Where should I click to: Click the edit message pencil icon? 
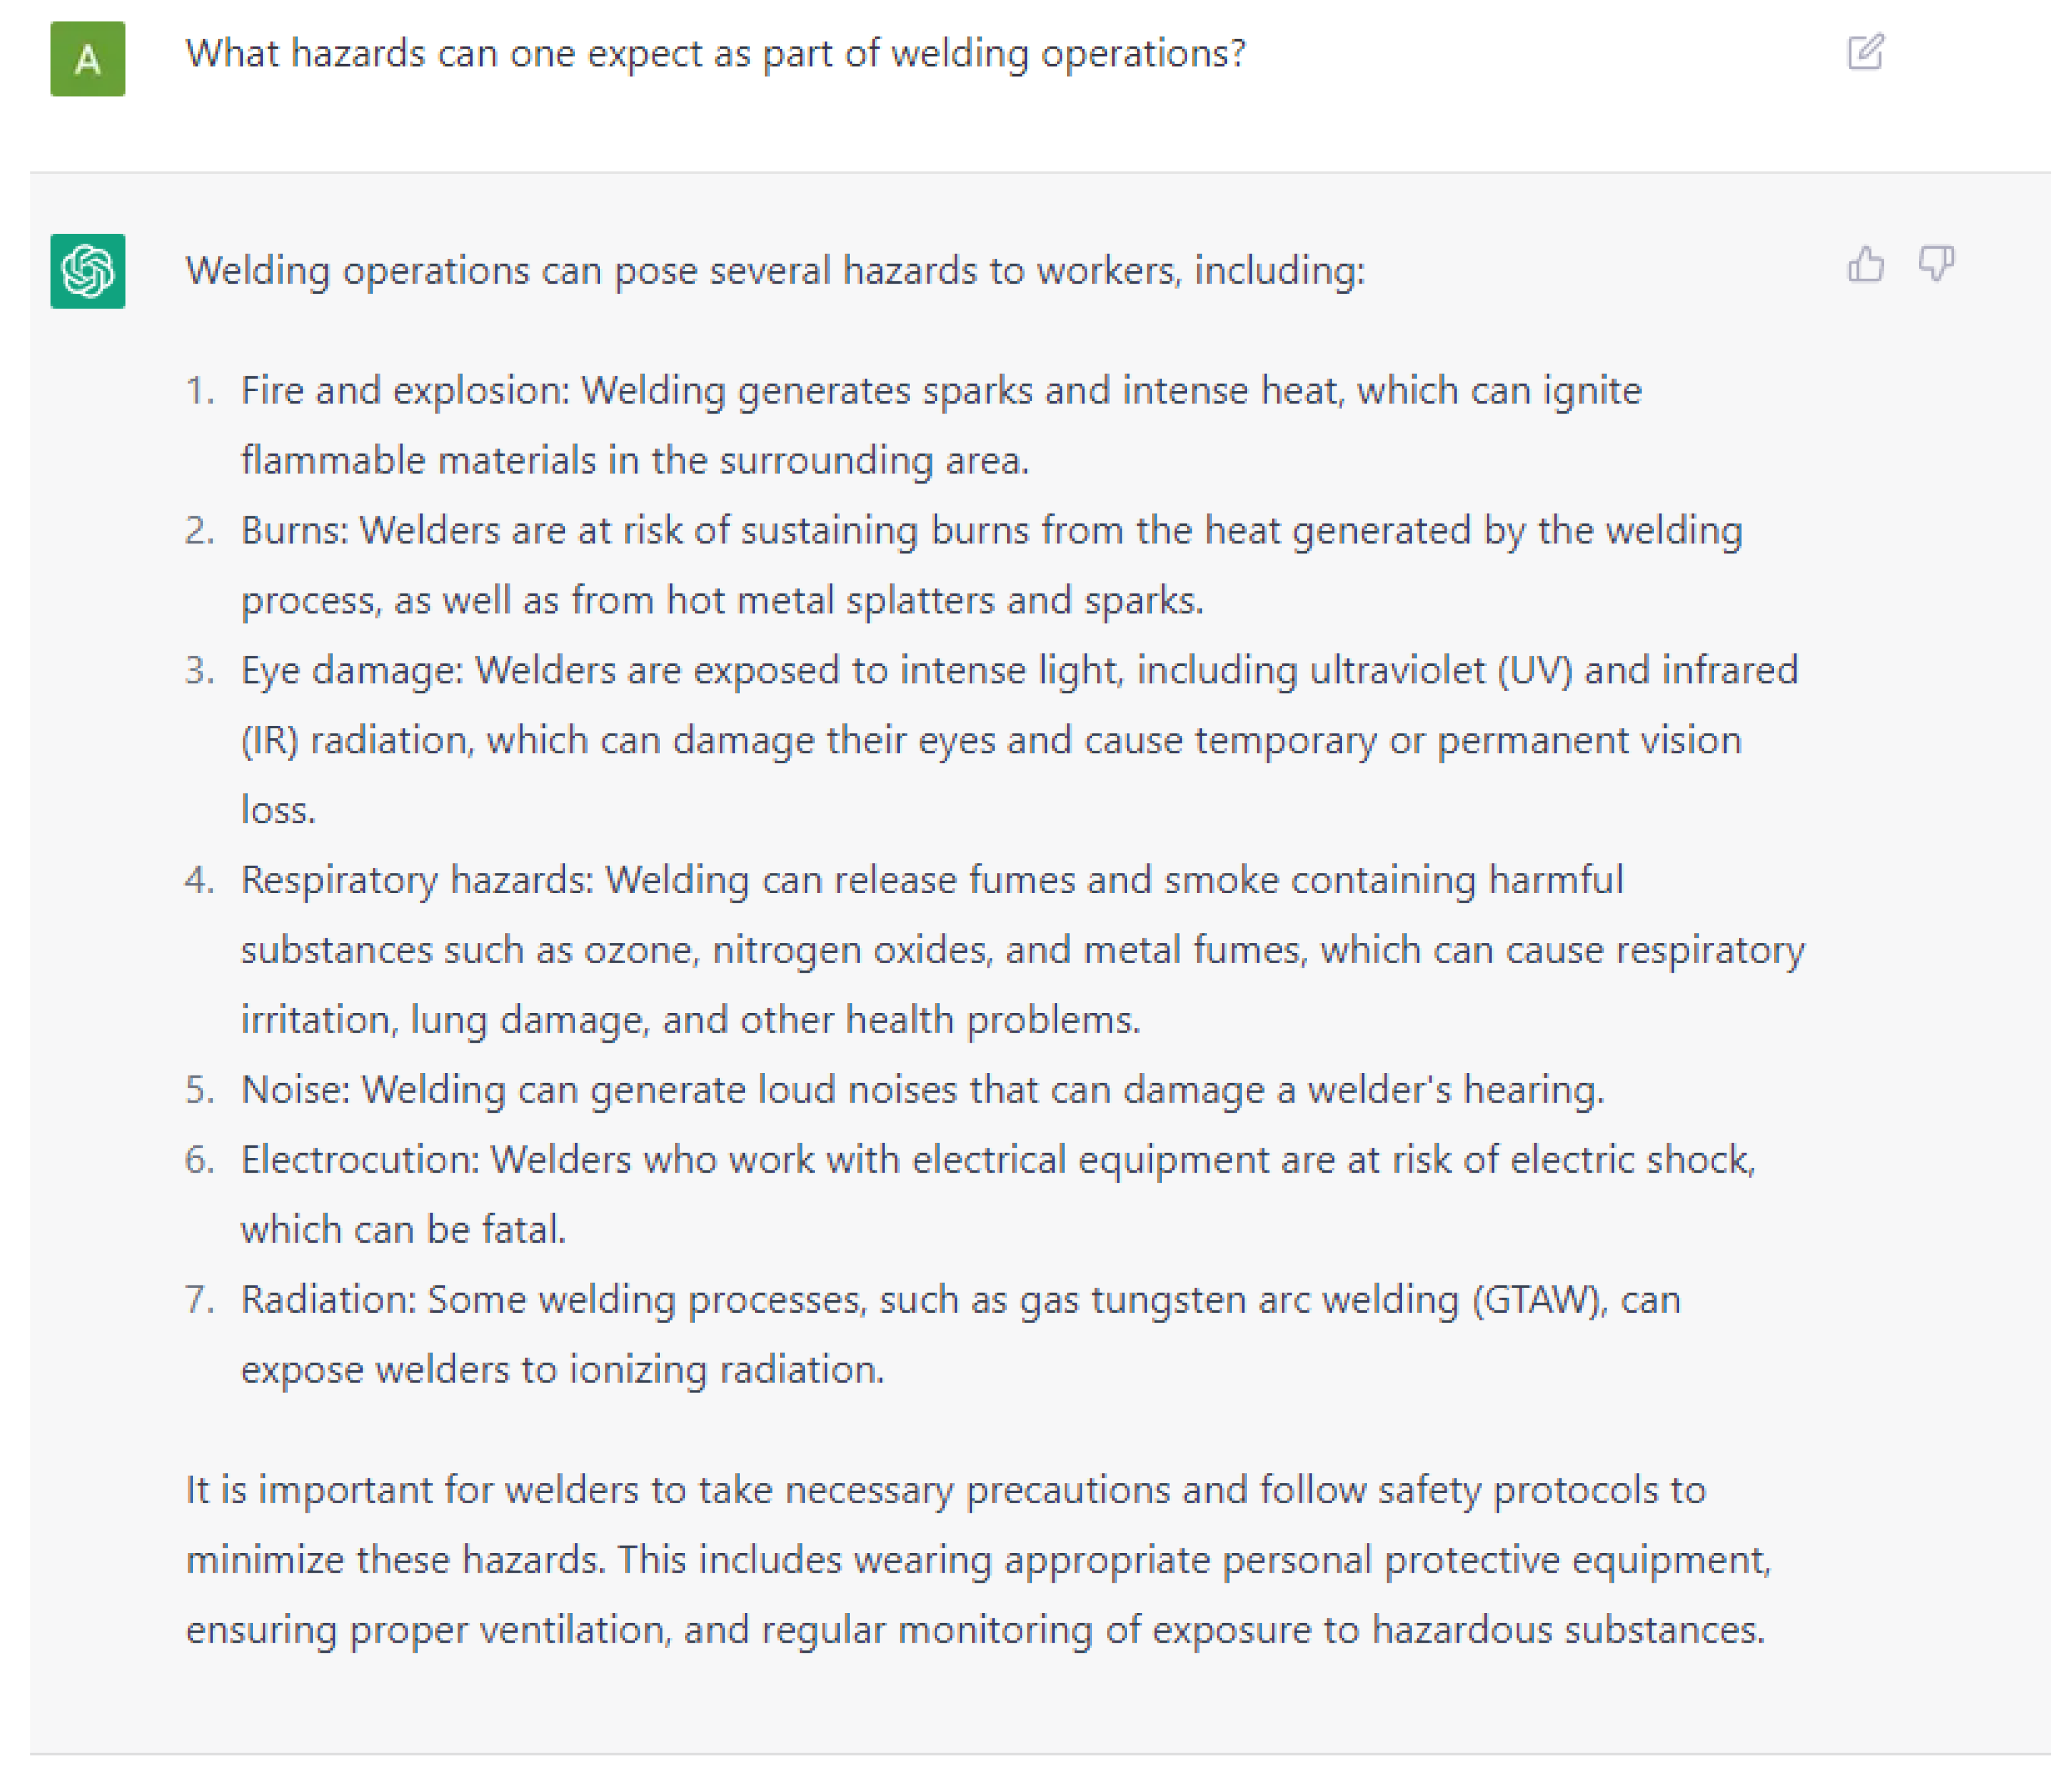coord(1864,52)
